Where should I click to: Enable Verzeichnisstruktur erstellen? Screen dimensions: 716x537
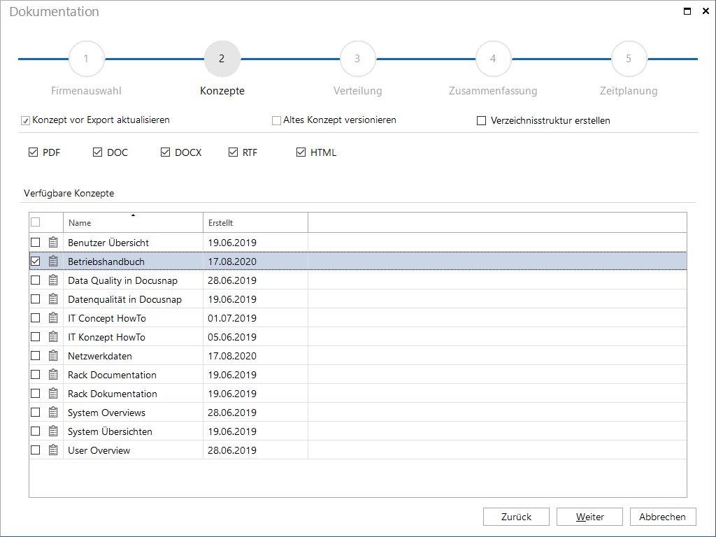tap(481, 120)
